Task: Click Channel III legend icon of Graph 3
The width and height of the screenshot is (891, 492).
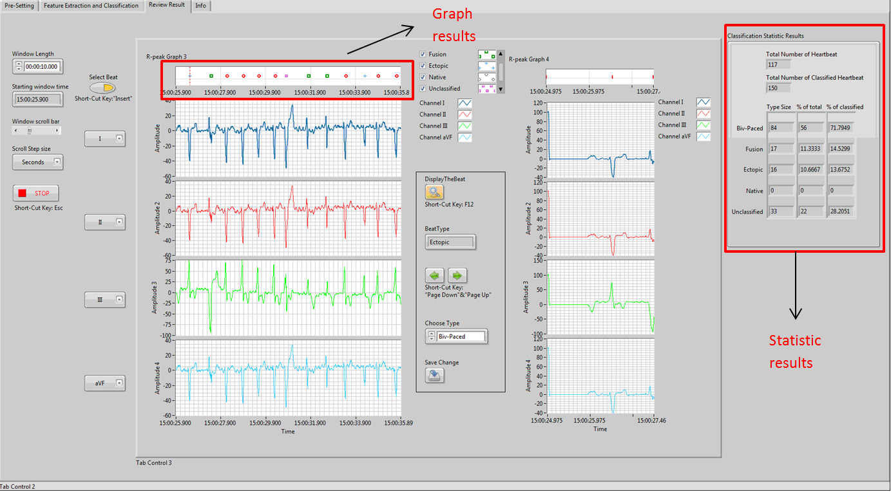Action: (465, 125)
